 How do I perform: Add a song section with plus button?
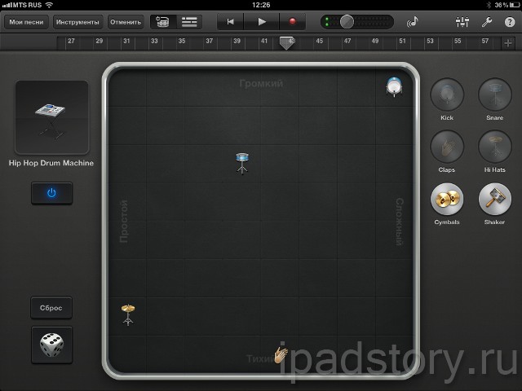(508, 43)
